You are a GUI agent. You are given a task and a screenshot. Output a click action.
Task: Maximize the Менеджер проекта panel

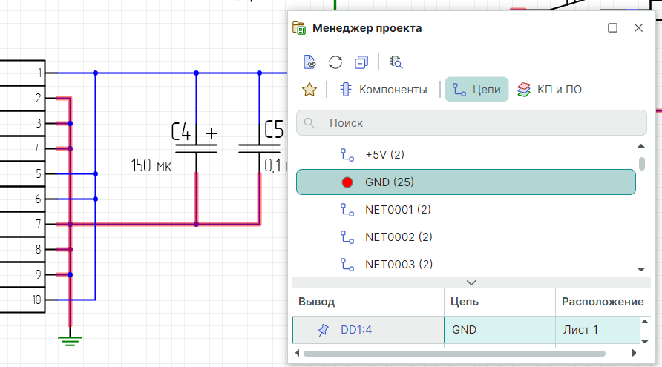click(613, 28)
